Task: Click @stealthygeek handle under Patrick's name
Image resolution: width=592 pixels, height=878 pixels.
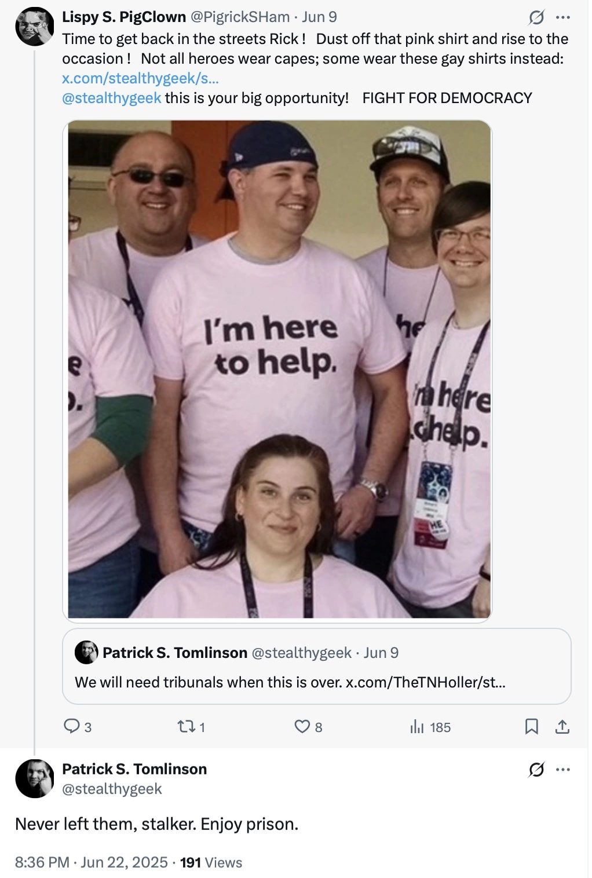Action: click(x=112, y=789)
